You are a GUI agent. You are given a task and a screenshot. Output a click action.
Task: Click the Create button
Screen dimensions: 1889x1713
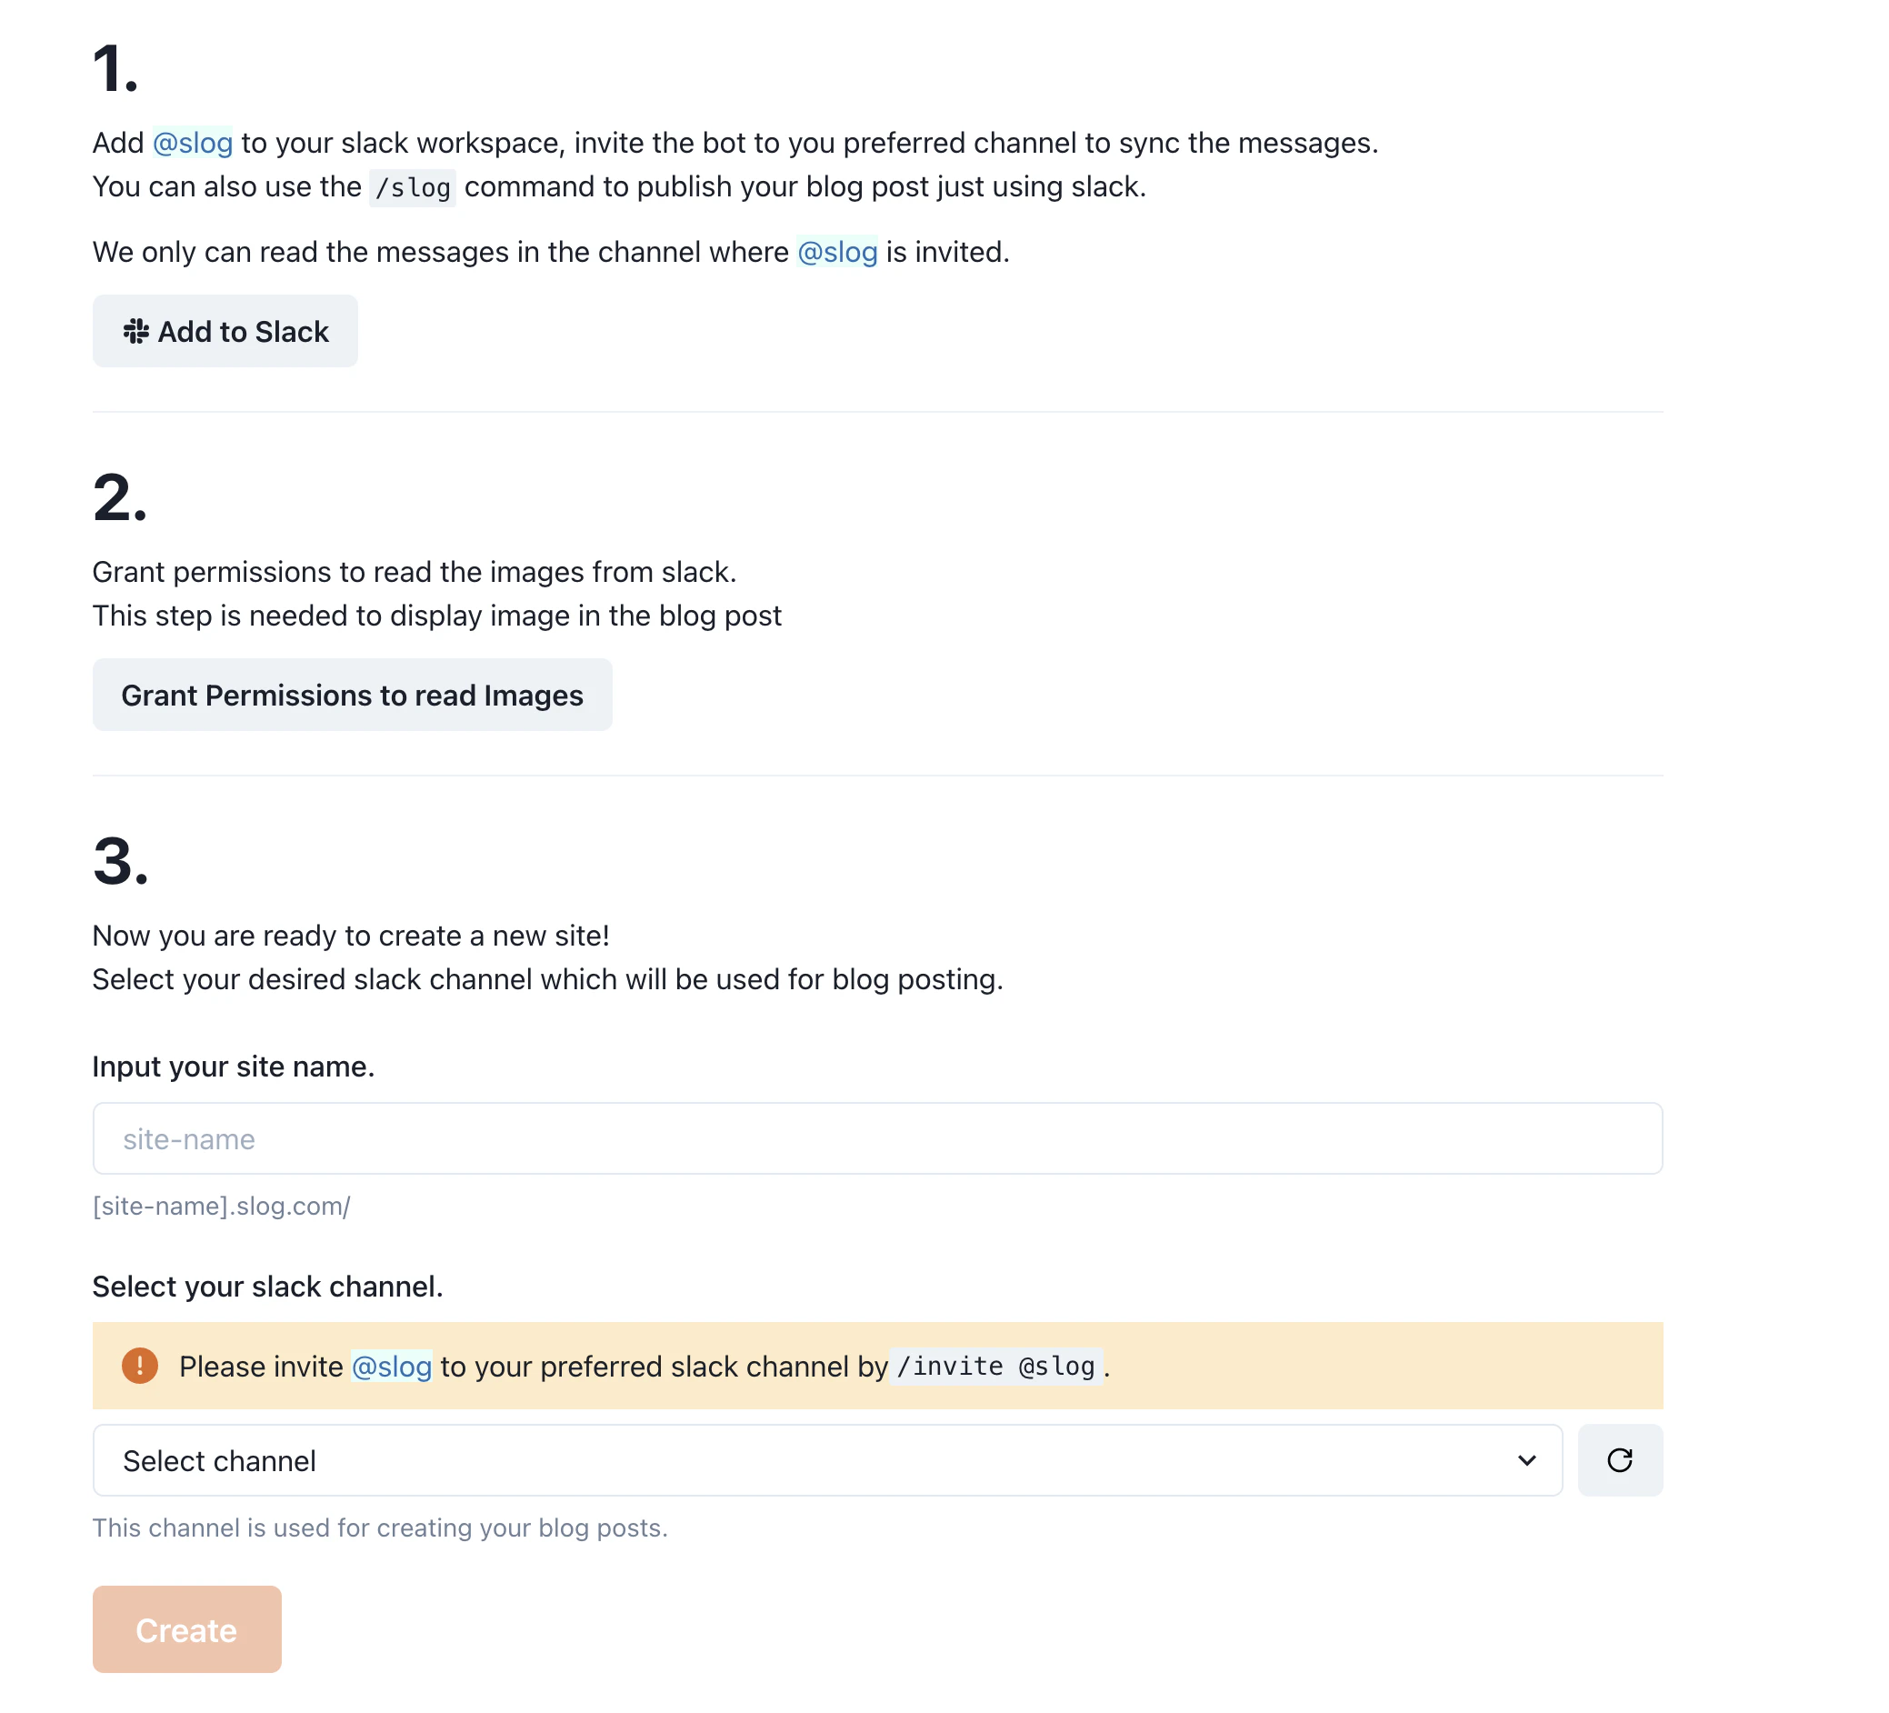point(186,1629)
